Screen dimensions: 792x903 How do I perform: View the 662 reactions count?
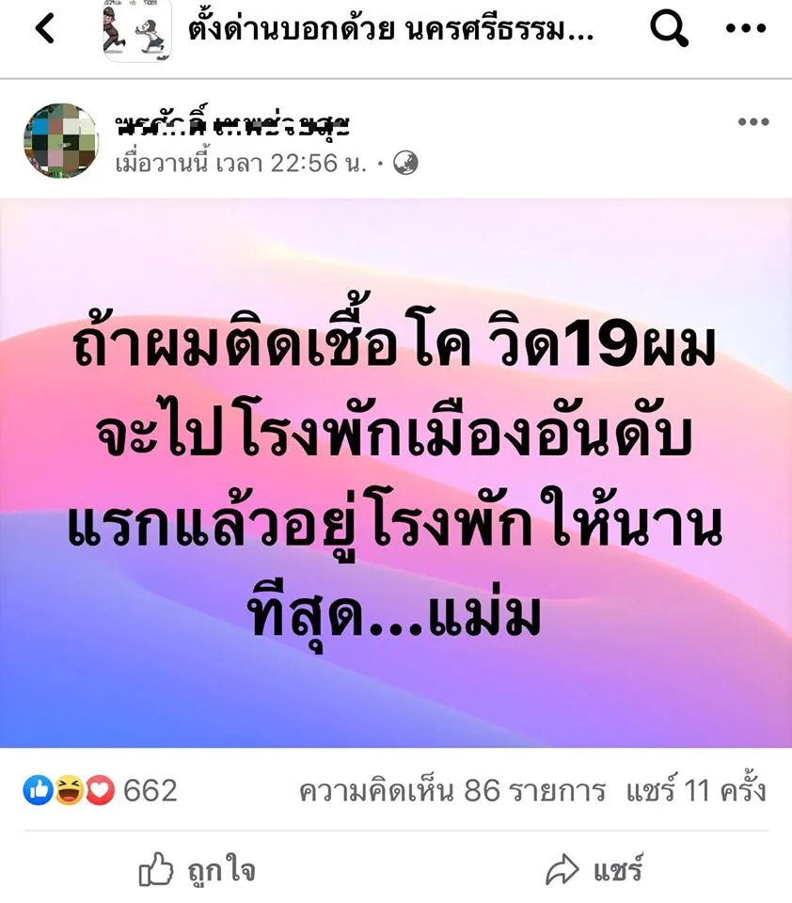pos(150,791)
